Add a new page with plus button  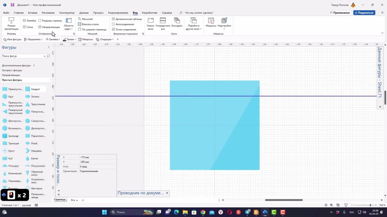[x=83, y=200]
